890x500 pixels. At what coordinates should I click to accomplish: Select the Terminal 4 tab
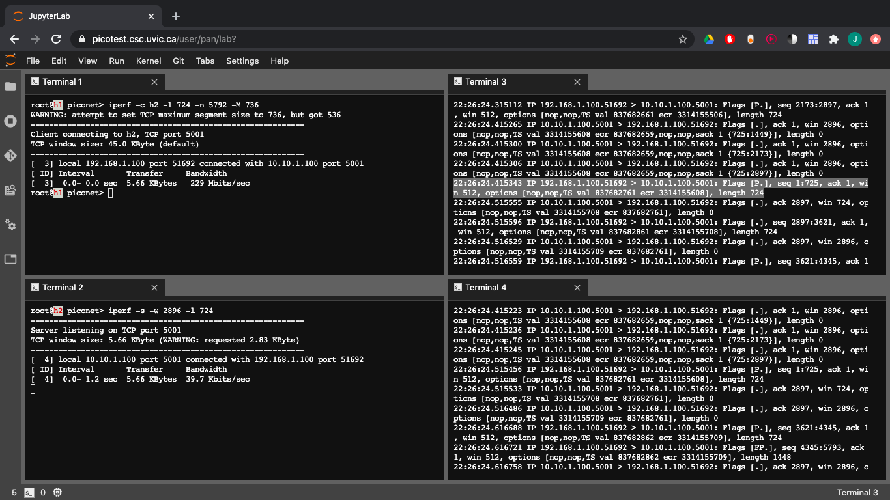pyautogui.click(x=485, y=288)
